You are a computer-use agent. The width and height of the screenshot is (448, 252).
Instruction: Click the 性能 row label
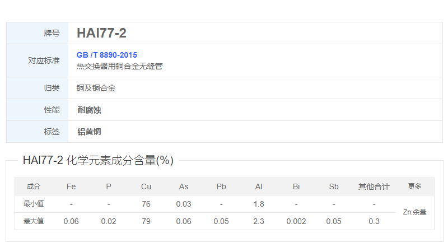click(x=52, y=110)
